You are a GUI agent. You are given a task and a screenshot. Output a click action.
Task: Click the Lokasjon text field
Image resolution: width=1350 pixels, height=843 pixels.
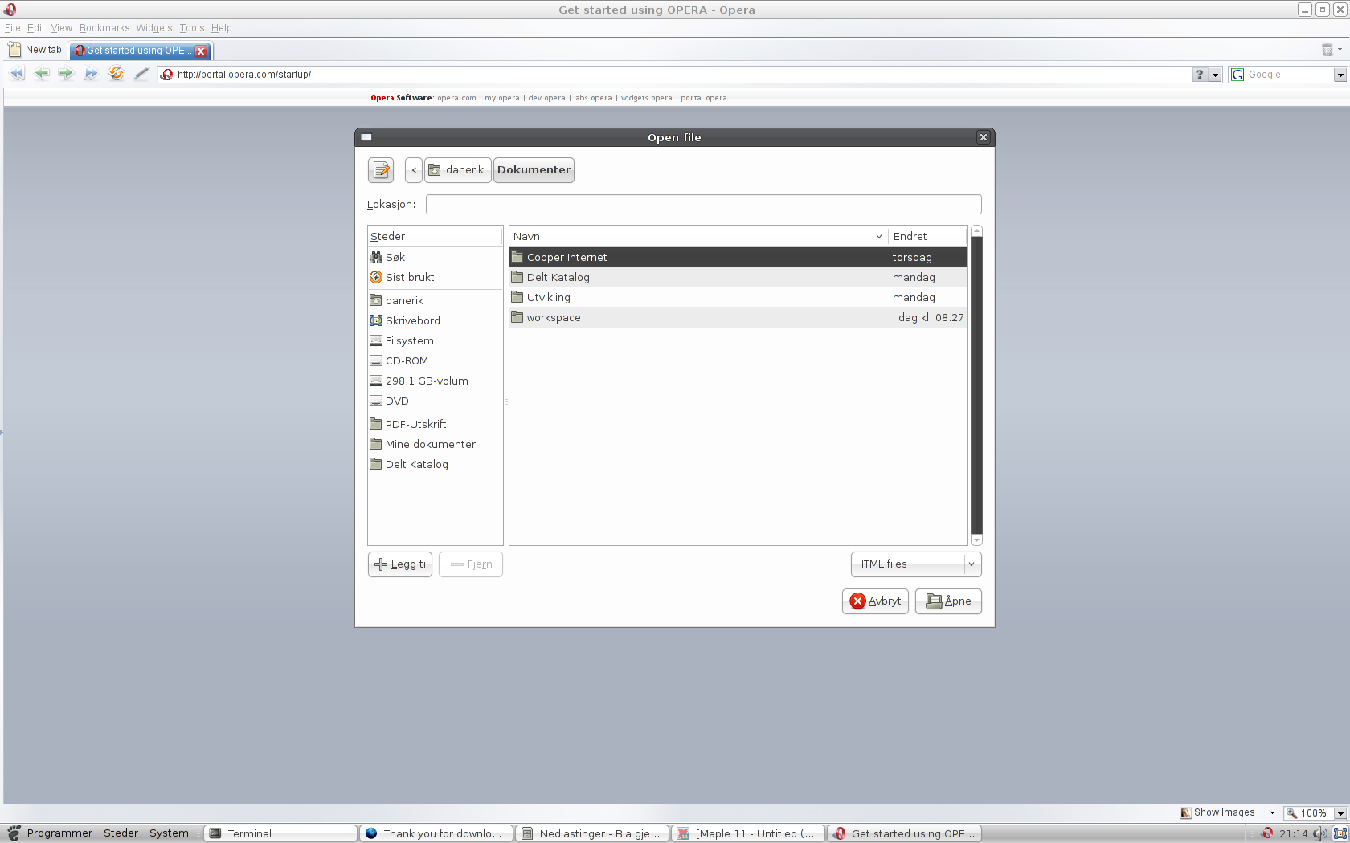click(703, 205)
